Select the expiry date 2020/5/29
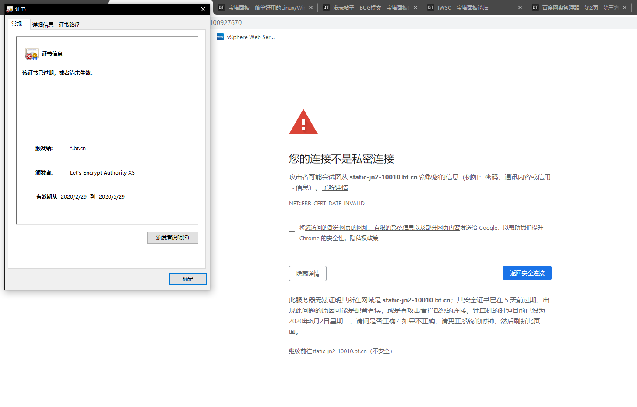This screenshot has height=407, width=637. click(x=112, y=197)
